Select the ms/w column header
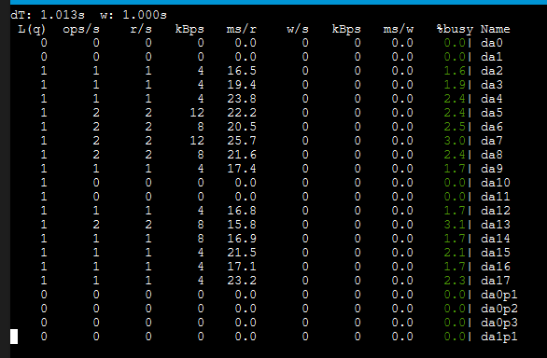Screen dimensions: 547x358 (398, 29)
